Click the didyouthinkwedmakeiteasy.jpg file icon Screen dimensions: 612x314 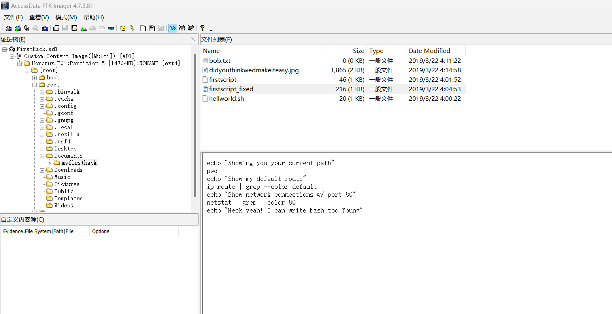coord(205,70)
